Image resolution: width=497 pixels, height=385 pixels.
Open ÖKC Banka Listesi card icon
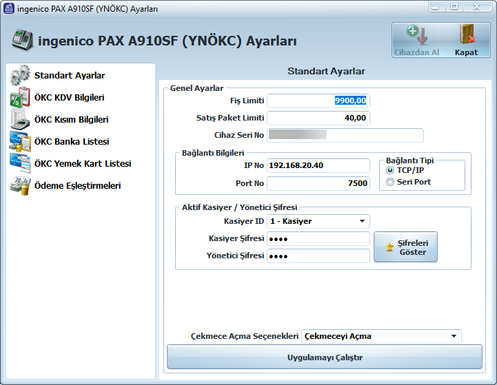(x=19, y=141)
